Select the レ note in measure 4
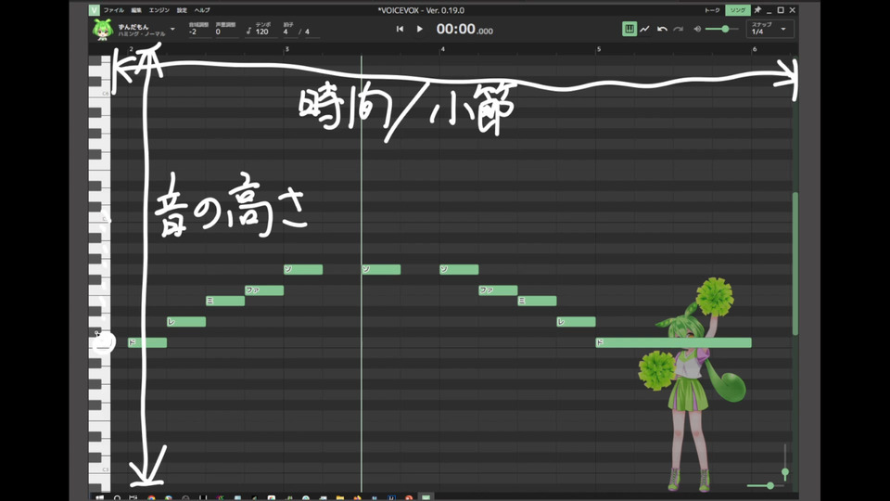 (x=576, y=322)
